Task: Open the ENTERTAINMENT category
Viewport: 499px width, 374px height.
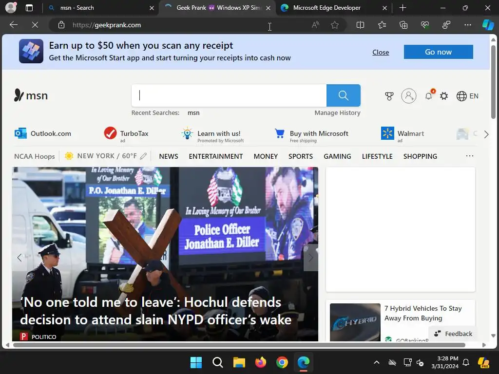Action: [x=216, y=156]
